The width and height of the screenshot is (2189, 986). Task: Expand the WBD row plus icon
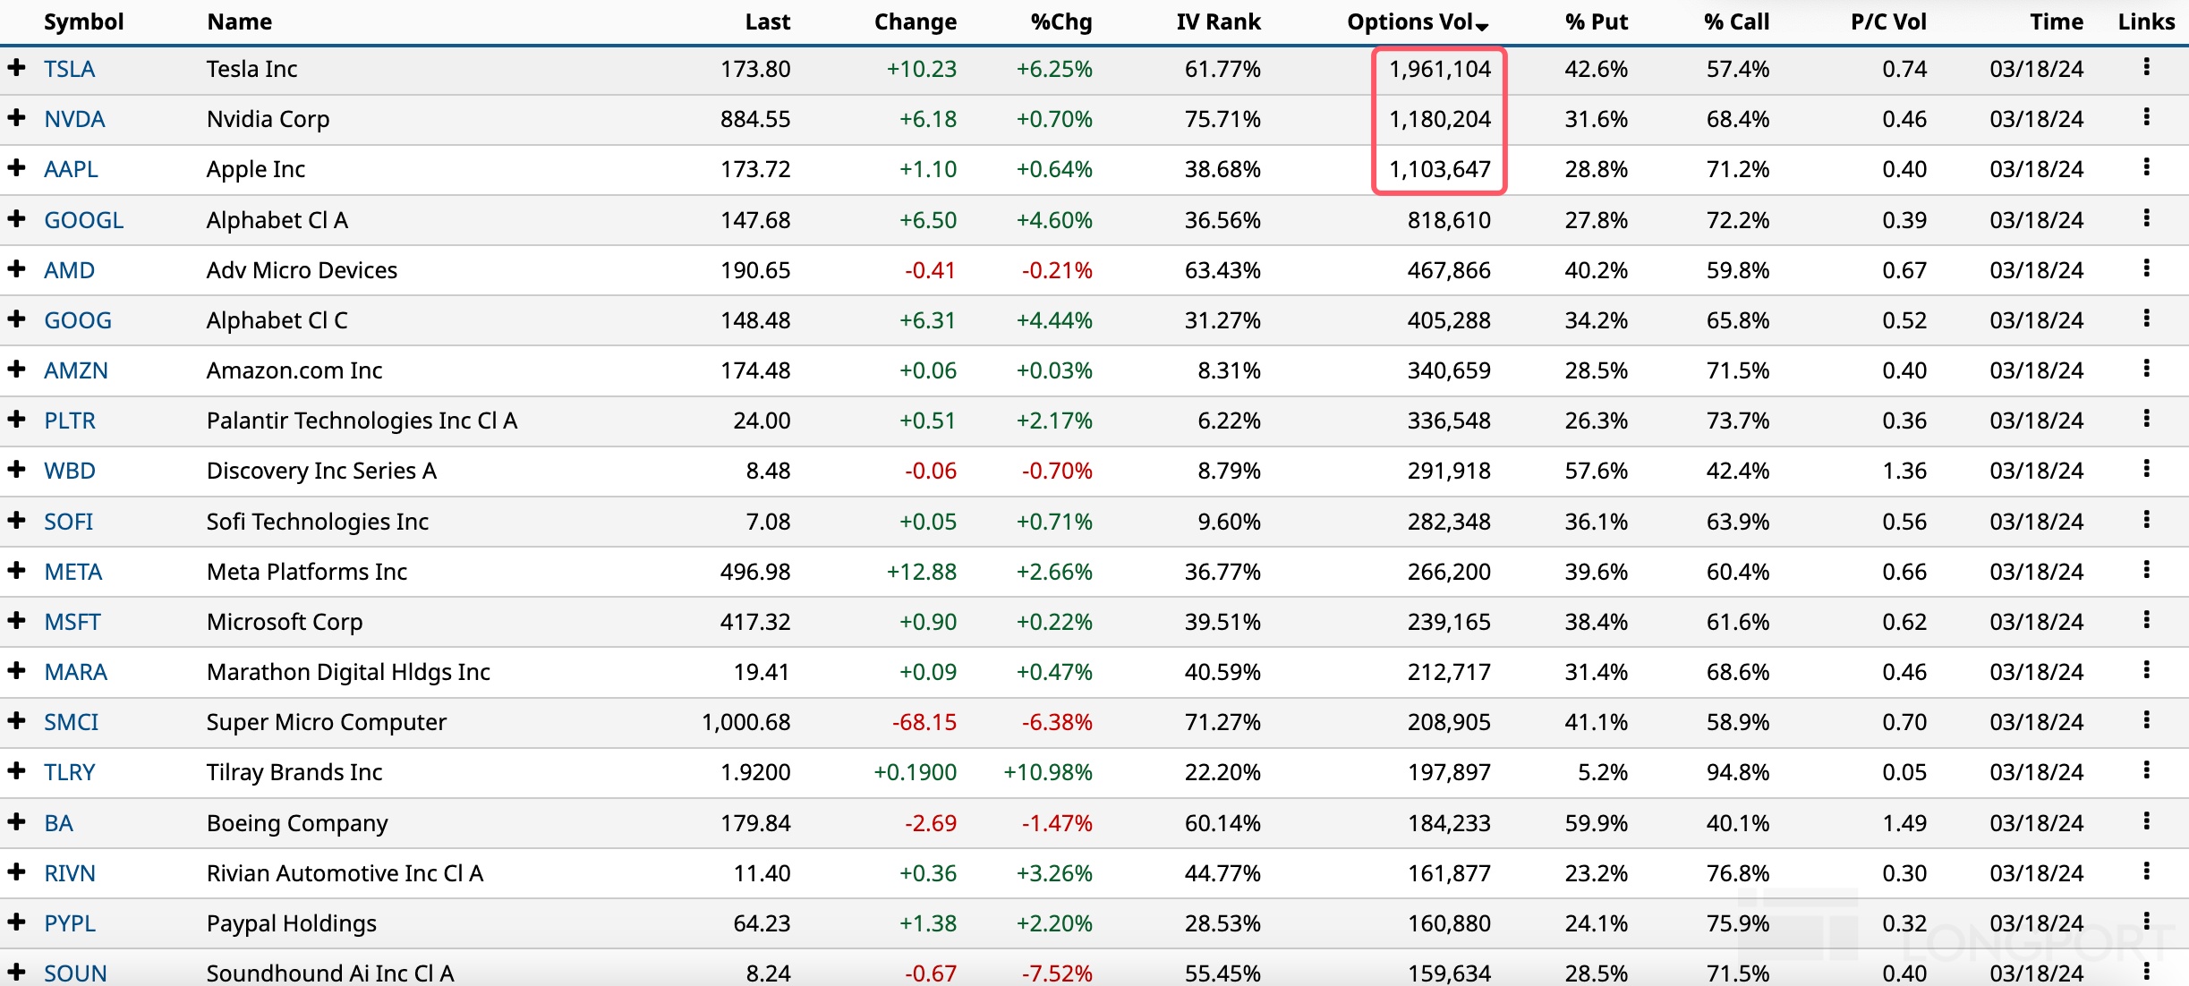point(16,469)
